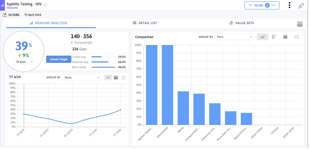The width and height of the screenshot is (310, 150).
Task: Click the MEASURE label under the title
Action: point(12,8)
